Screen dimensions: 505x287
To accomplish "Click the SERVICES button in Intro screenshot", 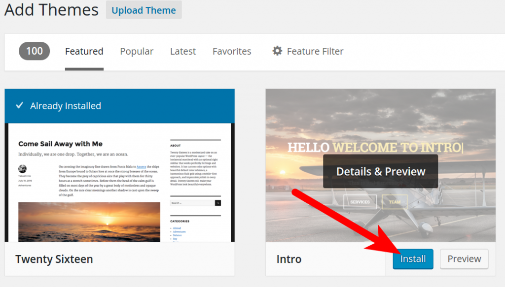I will point(360,202).
